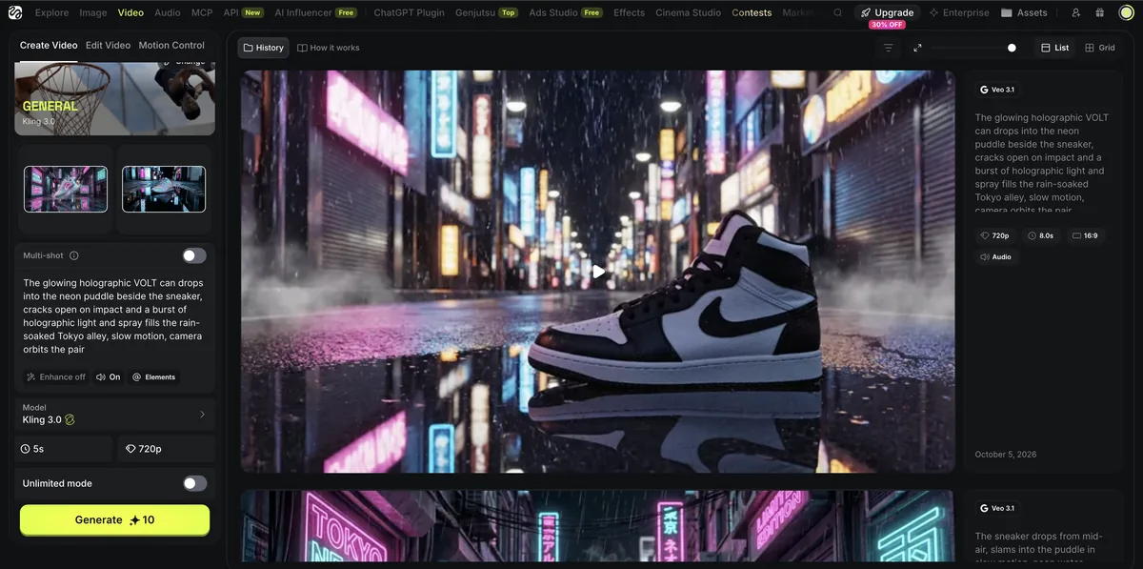The image size is (1143, 569).
Task: Click the expand fullscreen arrows icon
Action: [917, 48]
